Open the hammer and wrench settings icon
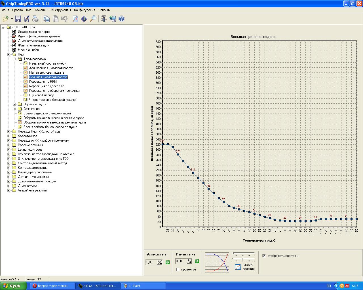Screen dimensions: 363x290 (104, 19)
